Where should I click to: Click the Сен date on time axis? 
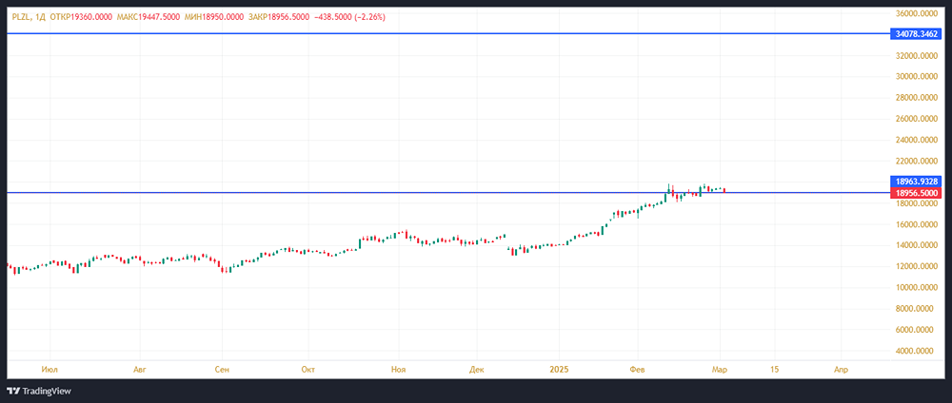(x=222, y=369)
